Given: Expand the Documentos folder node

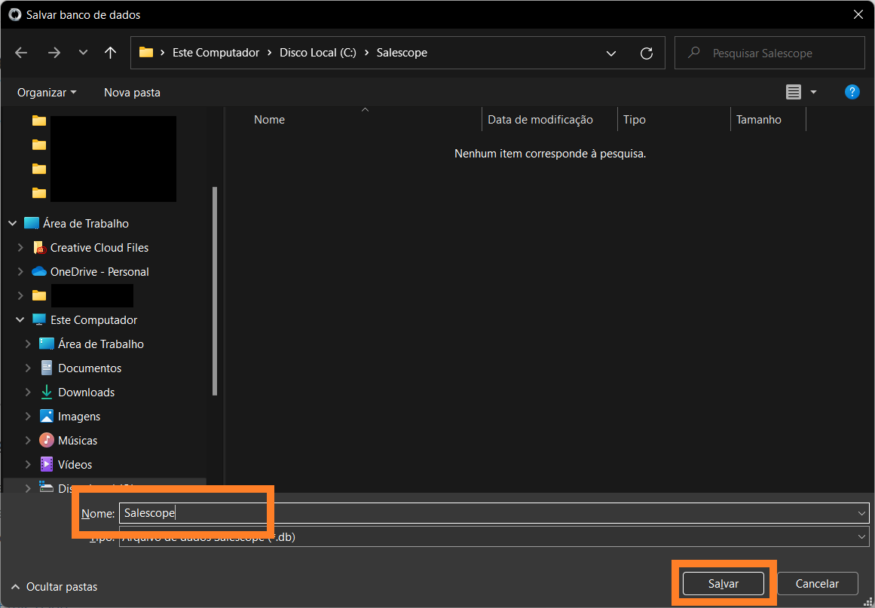Looking at the screenshot, I should (28, 368).
